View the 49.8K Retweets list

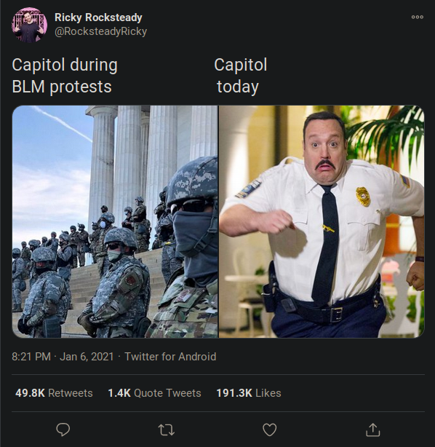coord(54,393)
